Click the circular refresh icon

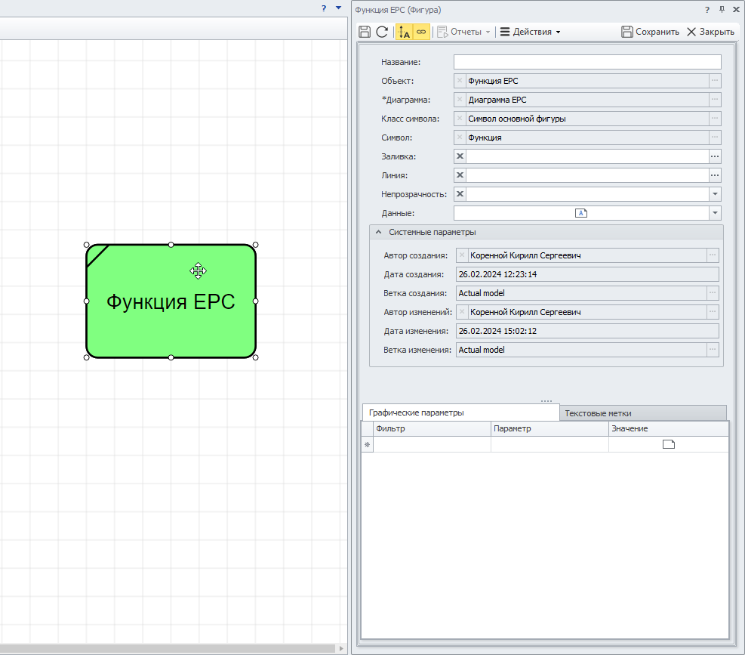click(382, 32)
